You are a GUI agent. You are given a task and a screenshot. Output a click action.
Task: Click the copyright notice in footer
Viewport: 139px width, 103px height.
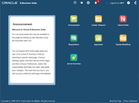28,101
